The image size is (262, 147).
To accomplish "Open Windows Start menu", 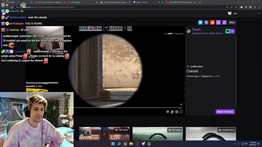I will (x=113, y=144).
